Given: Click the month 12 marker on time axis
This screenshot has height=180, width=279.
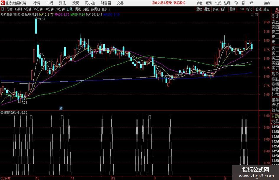Looking at the screenshot, I should [x=113, y=178].
